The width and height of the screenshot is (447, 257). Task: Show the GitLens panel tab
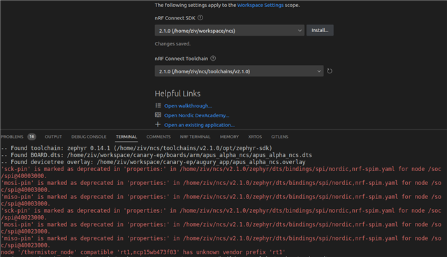[x=279, y=137]
